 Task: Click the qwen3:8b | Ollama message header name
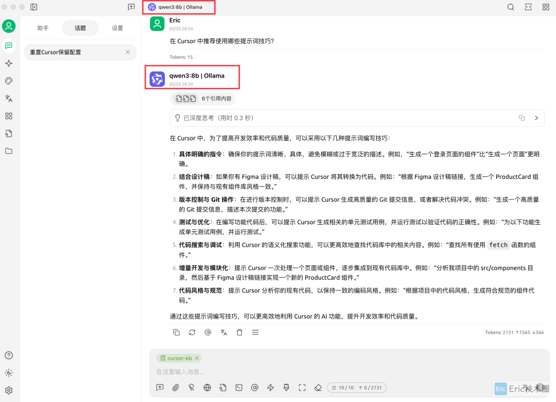coord(197,76)
